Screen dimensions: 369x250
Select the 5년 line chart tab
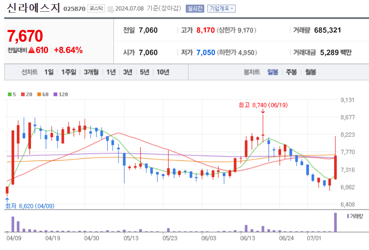(145, 72)
